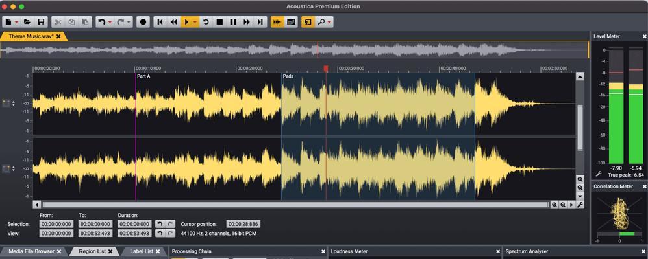Toggle loop playback mode

coord(206,22)
